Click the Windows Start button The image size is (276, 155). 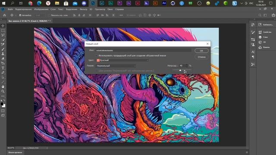[x=3, y=3]
